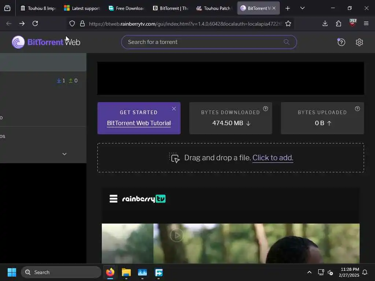
Task: Open File Explorer from the taskbar
Action: (x=126, y=272)
